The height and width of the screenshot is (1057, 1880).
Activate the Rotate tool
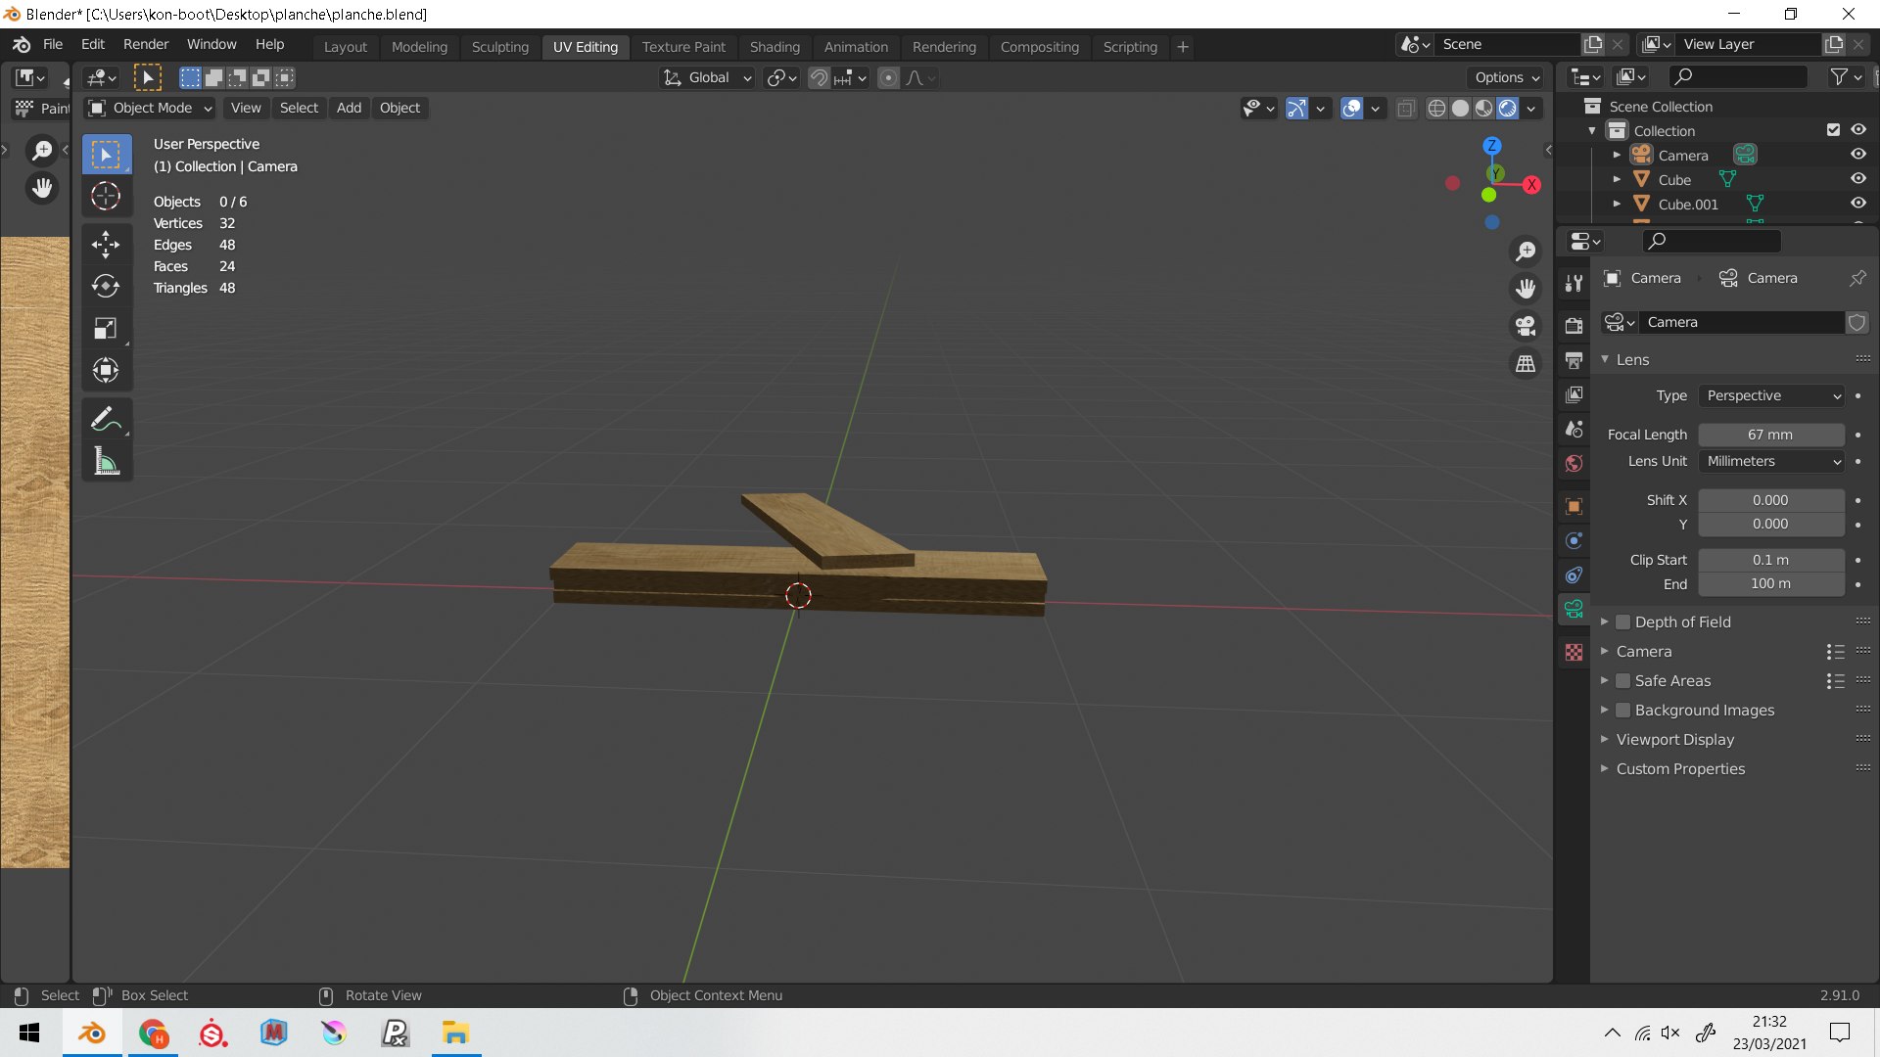click(106, 286)
